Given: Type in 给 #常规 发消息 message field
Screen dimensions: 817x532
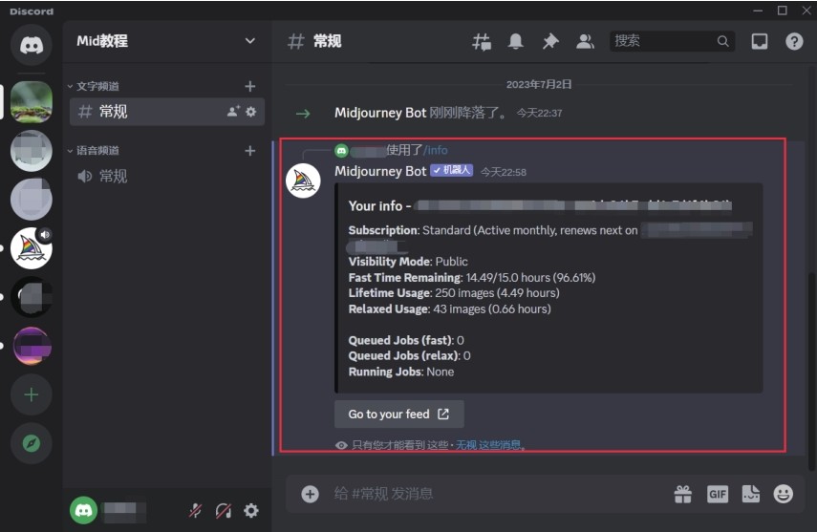Looking at the screenshot, I should pyautogui.click(x=495, y=494).
